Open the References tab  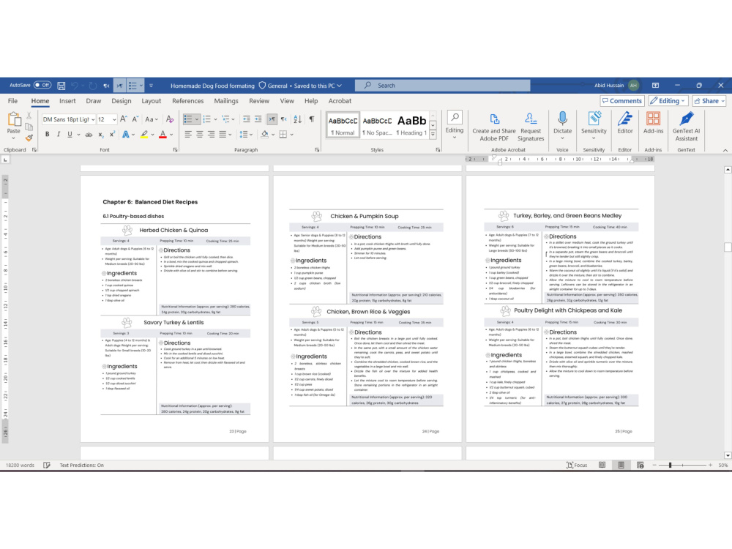187,101
